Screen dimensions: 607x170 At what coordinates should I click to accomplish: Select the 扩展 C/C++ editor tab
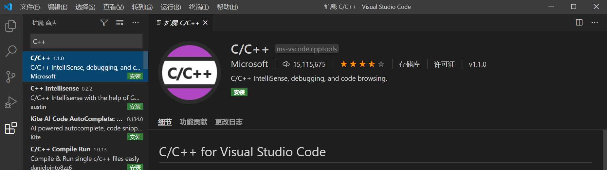(181, 23)
